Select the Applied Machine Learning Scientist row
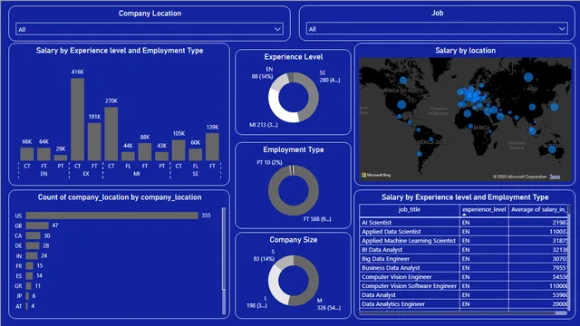580x326 pixels. coord(463,241)
